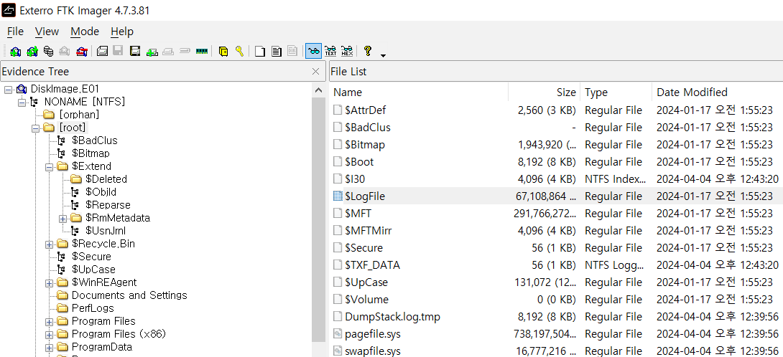Click the Add All Attached Devices icon
Screen dimensions: 783x357
pos(32,51)
